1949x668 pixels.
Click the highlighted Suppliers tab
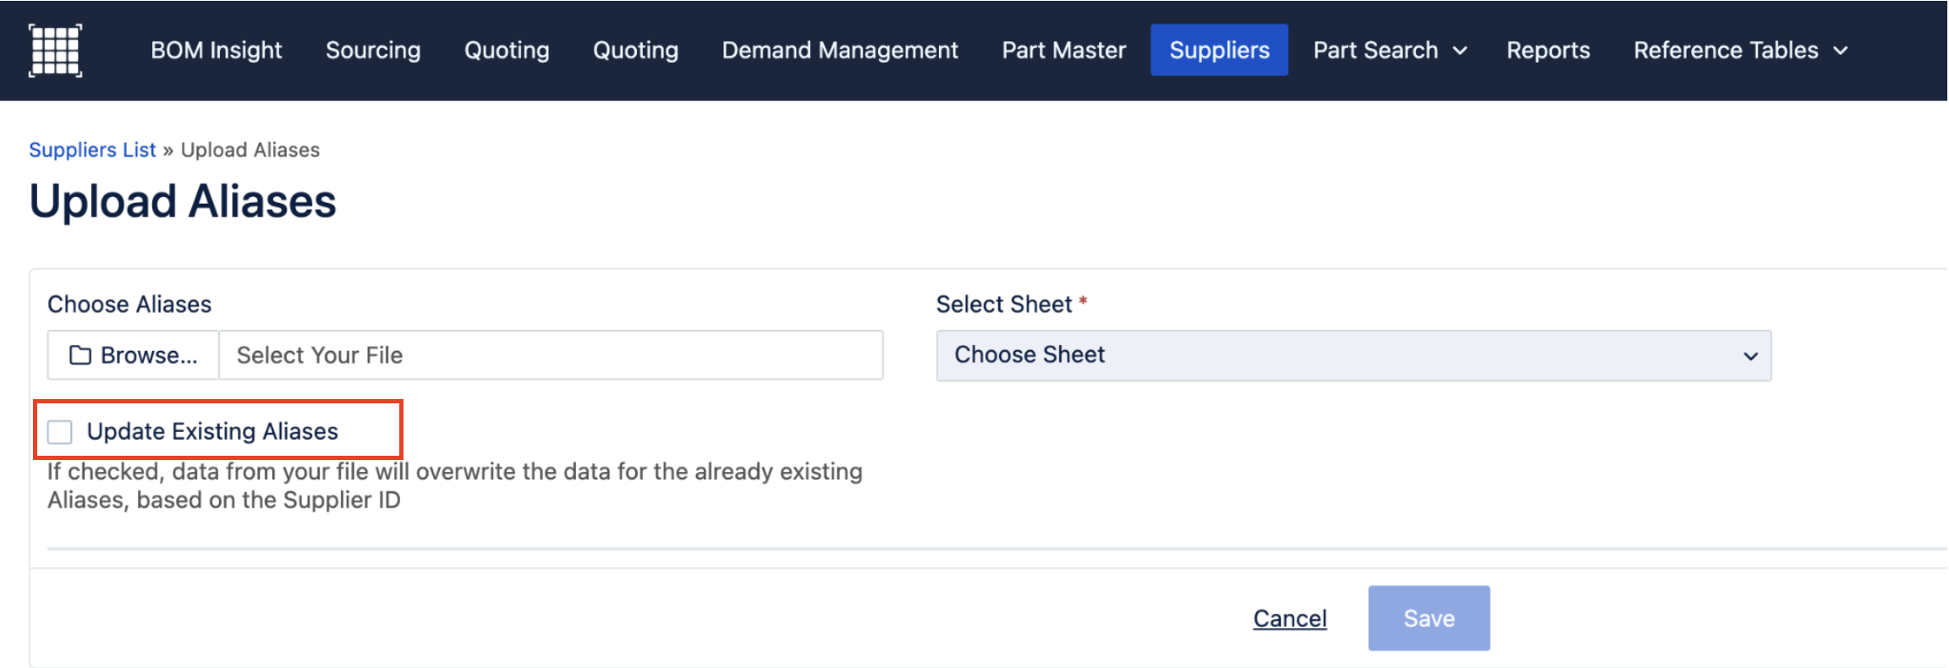point(1218,51)
